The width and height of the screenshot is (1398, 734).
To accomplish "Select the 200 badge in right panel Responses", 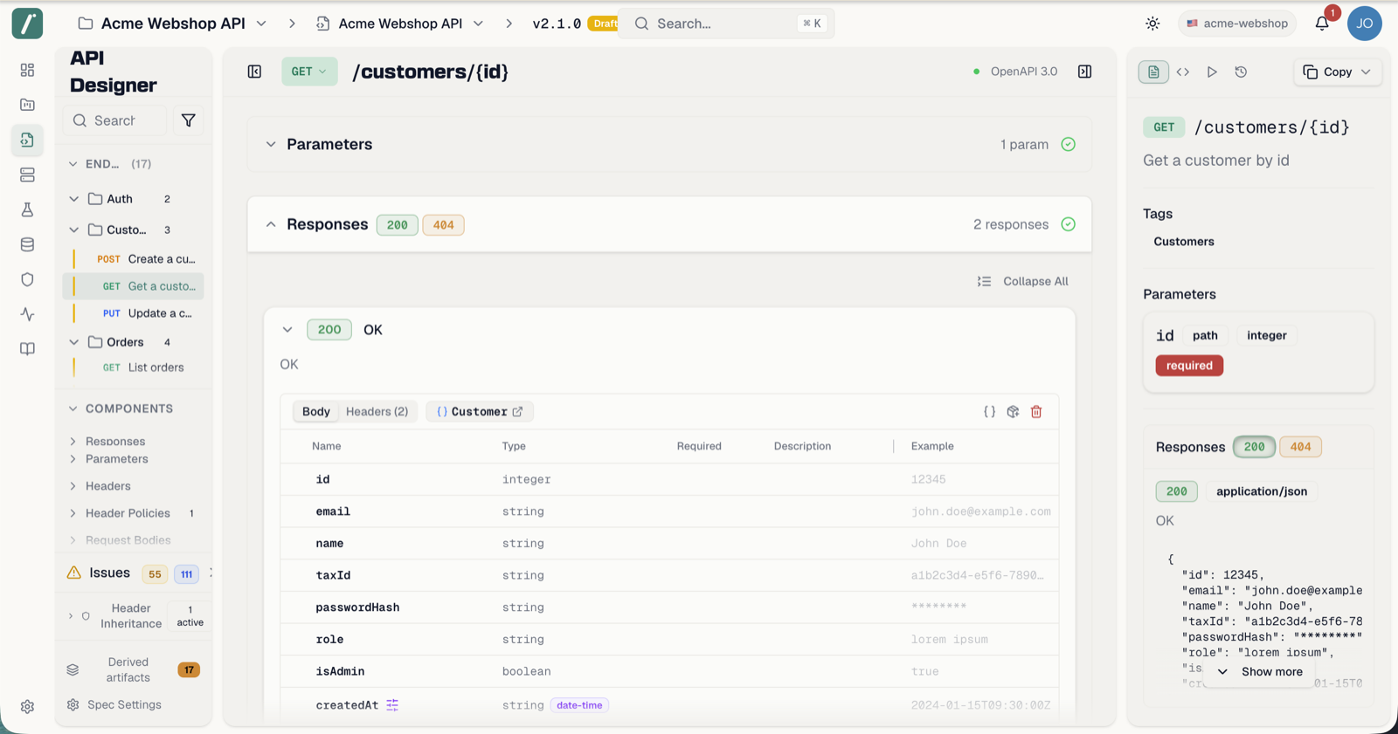I will tap(1254, 447).
